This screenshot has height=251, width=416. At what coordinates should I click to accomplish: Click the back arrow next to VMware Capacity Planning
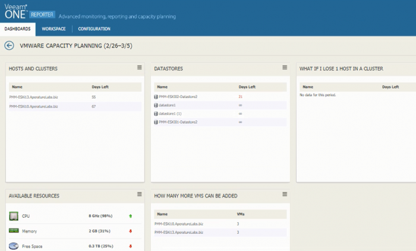[9, 45]
